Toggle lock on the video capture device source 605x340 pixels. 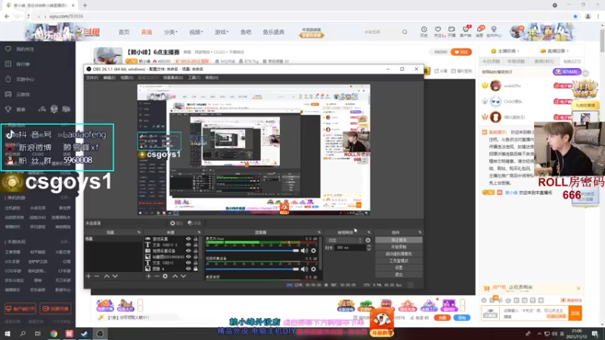(196, 251)
